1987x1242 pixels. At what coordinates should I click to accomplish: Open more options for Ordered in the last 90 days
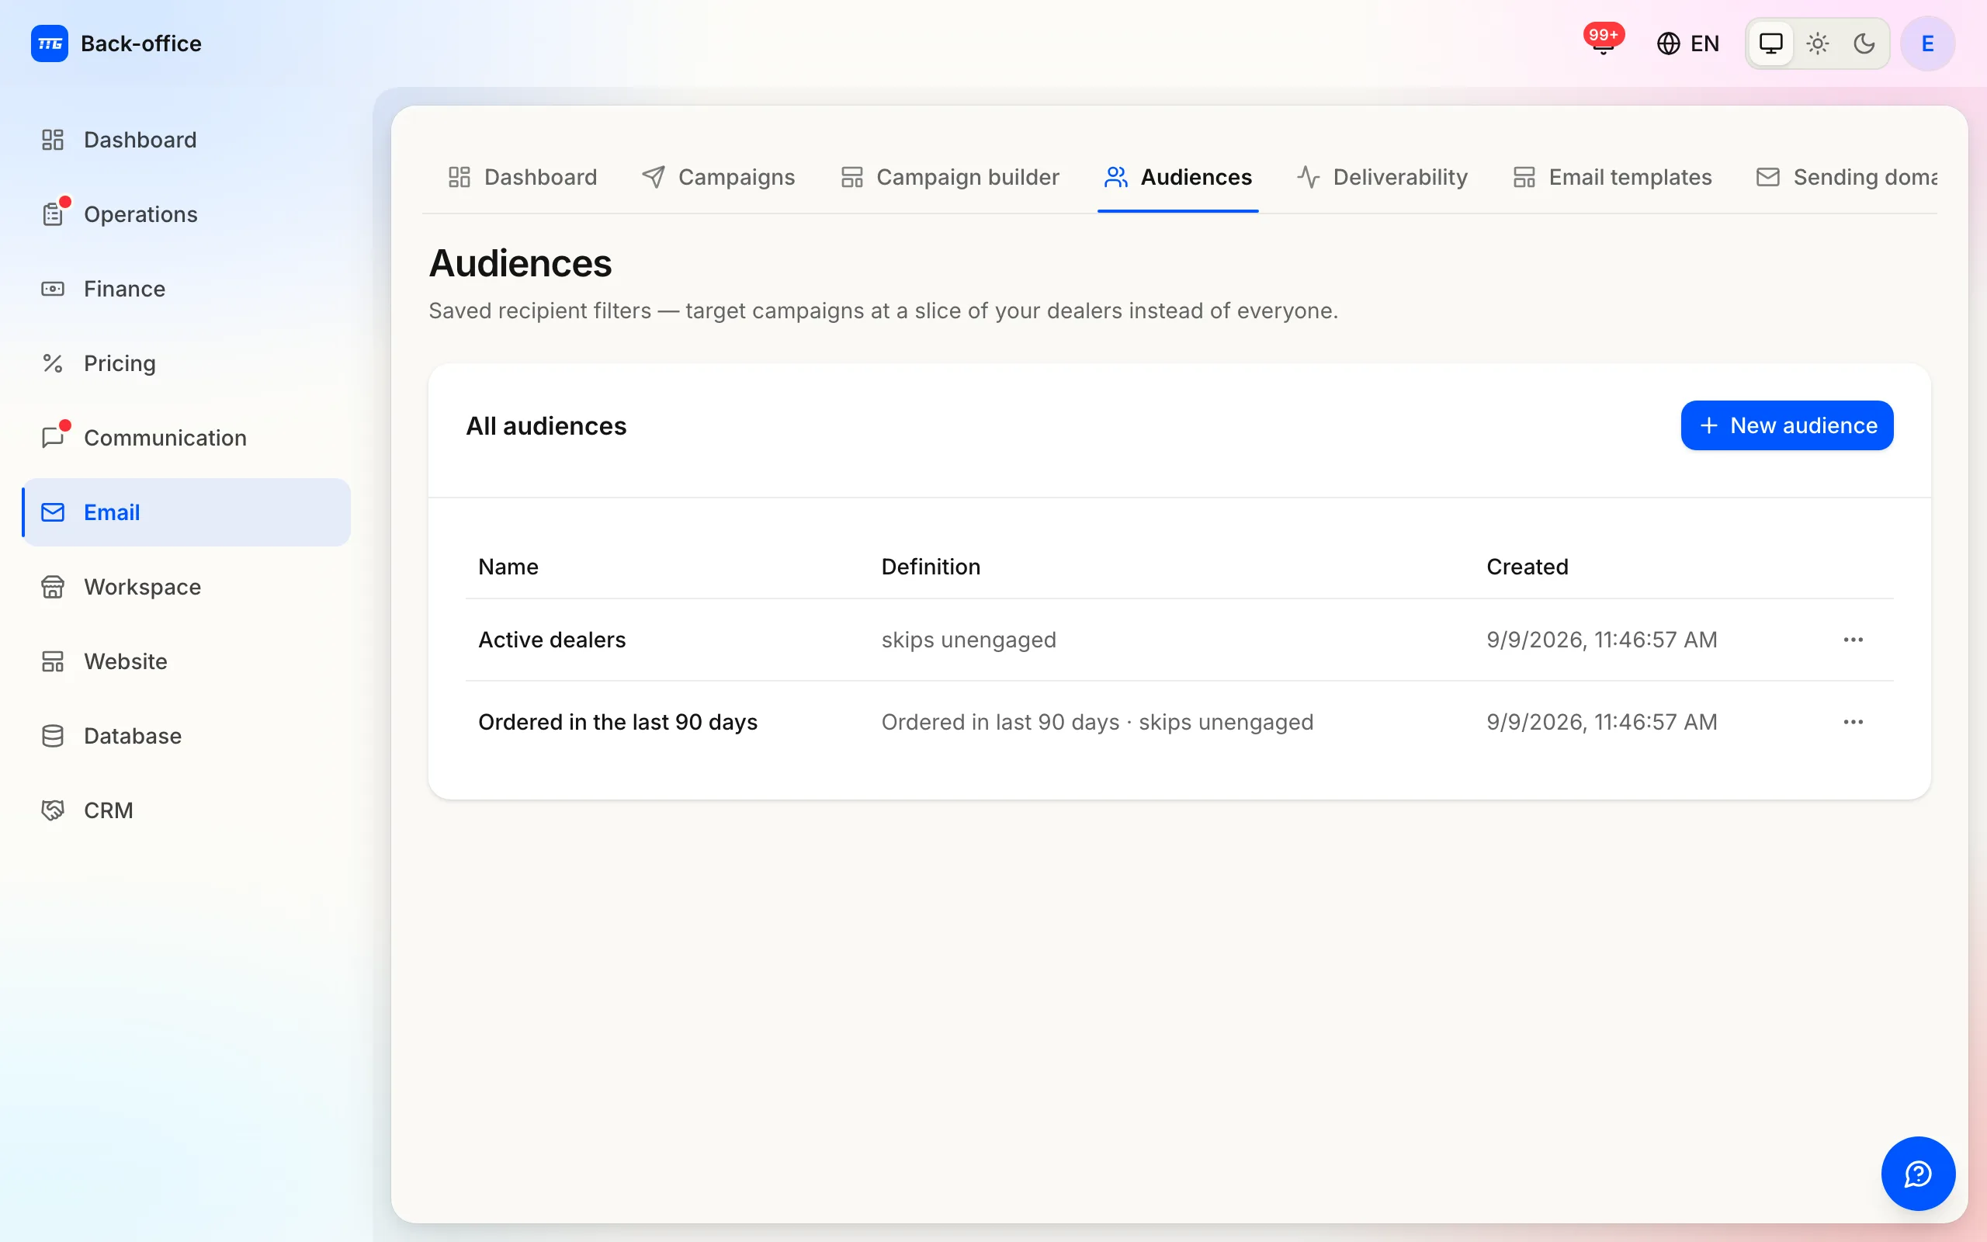coord(1853,722)
